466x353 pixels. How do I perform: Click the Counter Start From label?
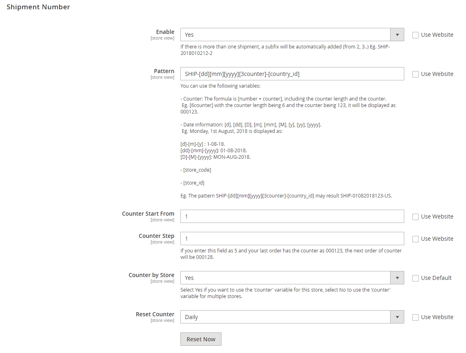pos(148,214)
